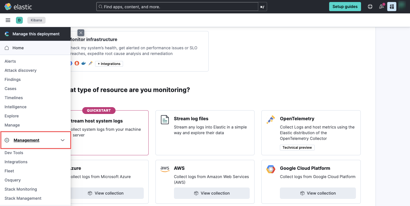Click the document icon on Stream log files card
Screen dimensions: 410x206
[165, 120]
